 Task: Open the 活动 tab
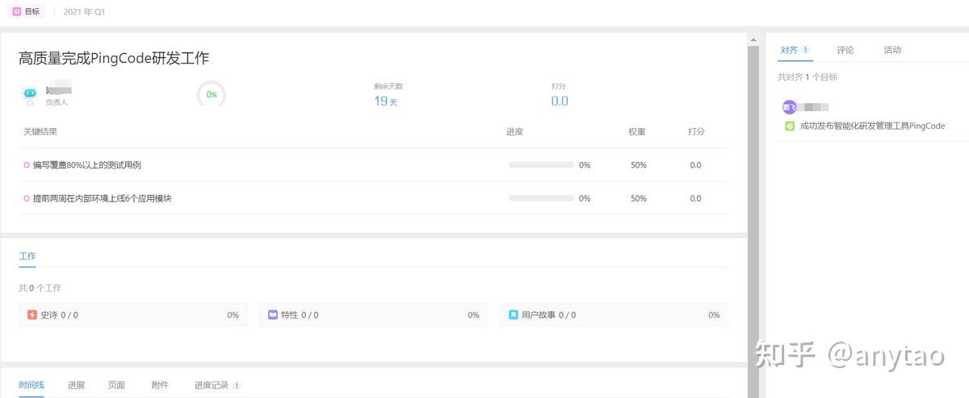coord(892,50)
